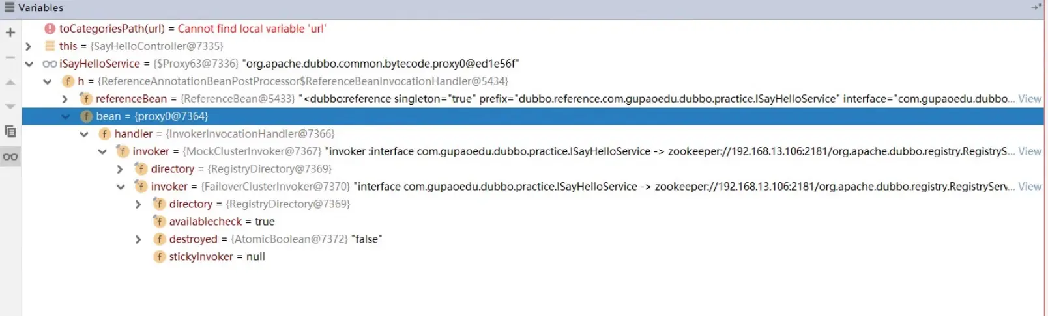Select the 'handler = {InvokerInvocationHandler@7366}' row
Viewport: 1048px width, 316px height.
click(x=532, y=134)
